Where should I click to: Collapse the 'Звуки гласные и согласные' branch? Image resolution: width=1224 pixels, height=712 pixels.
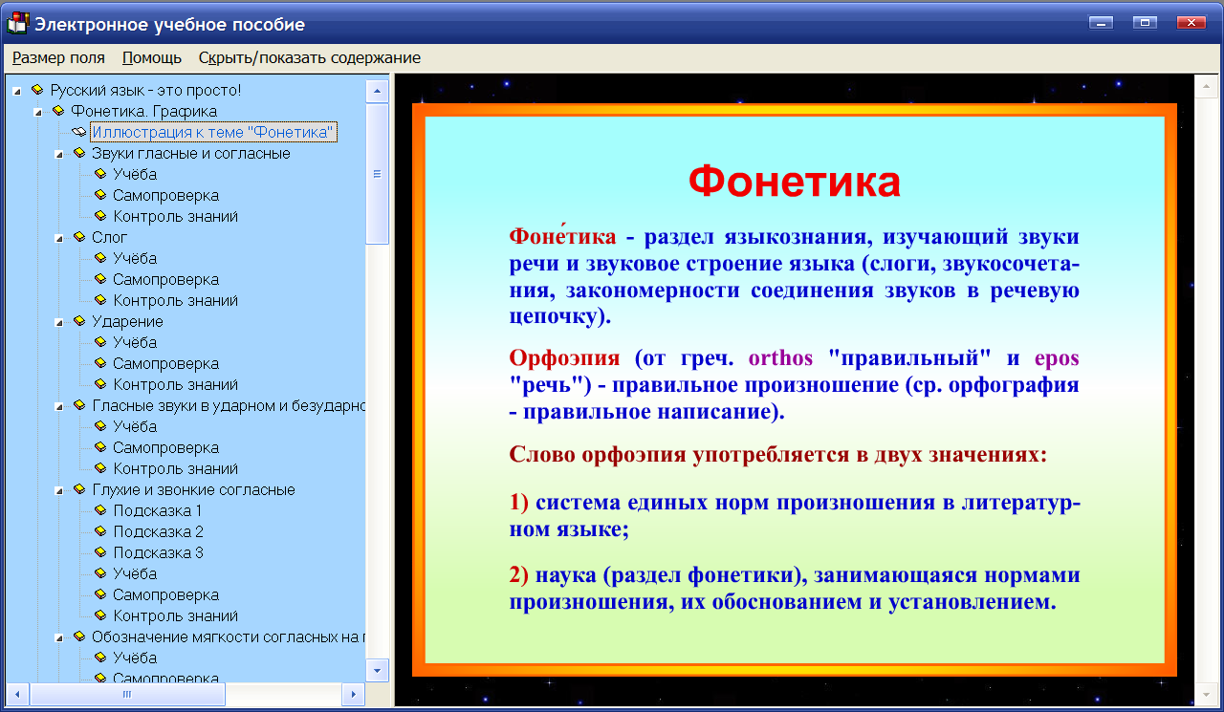57,153
